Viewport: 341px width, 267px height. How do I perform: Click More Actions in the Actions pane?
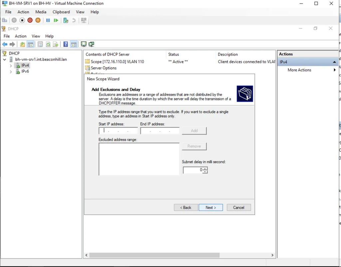click(299, 70)
